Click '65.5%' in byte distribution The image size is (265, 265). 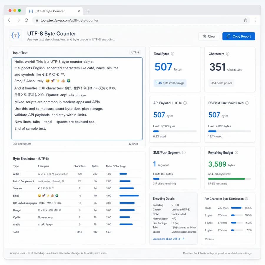(248, 208)
